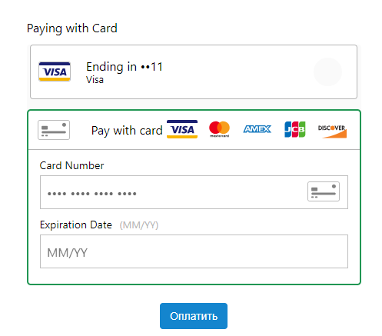Click the Visa logo of the saved card
The height and width of the screenshot is (336, 382).
click(x=55, y=72)
